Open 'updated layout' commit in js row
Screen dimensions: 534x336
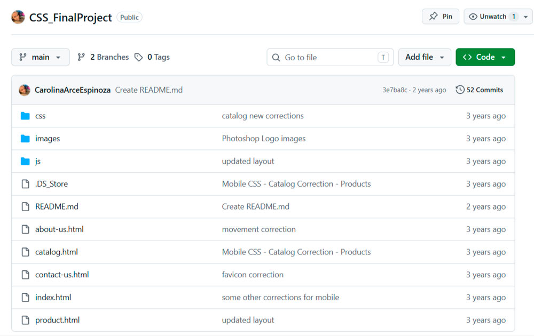coord(248,161)
